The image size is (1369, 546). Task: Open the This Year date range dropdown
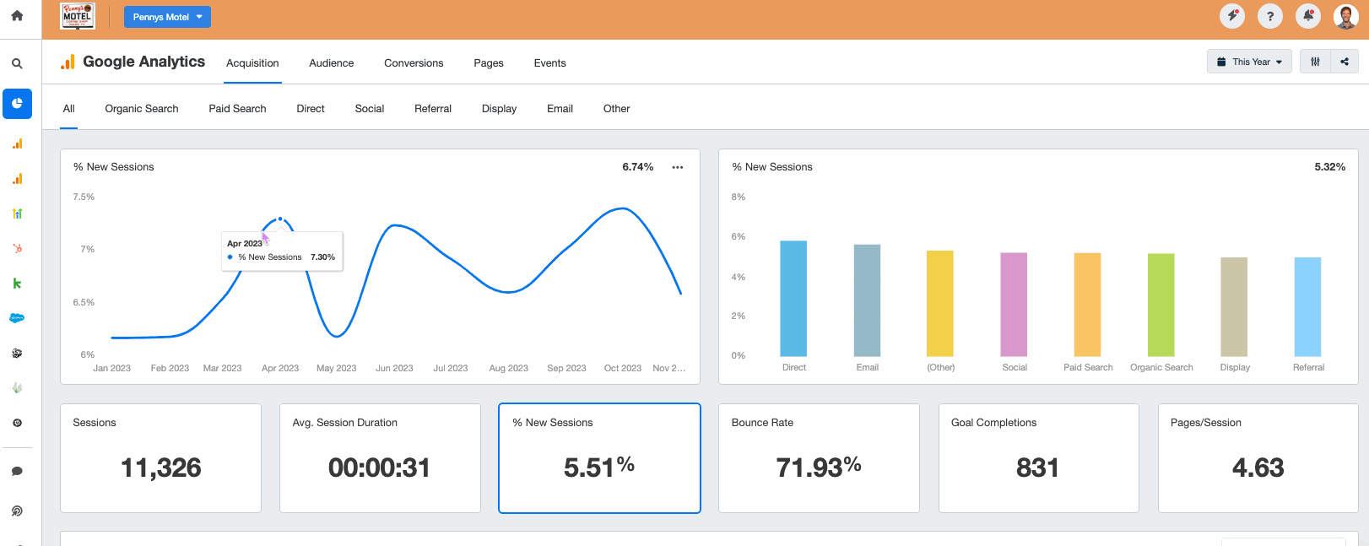tap(1249, 62)
